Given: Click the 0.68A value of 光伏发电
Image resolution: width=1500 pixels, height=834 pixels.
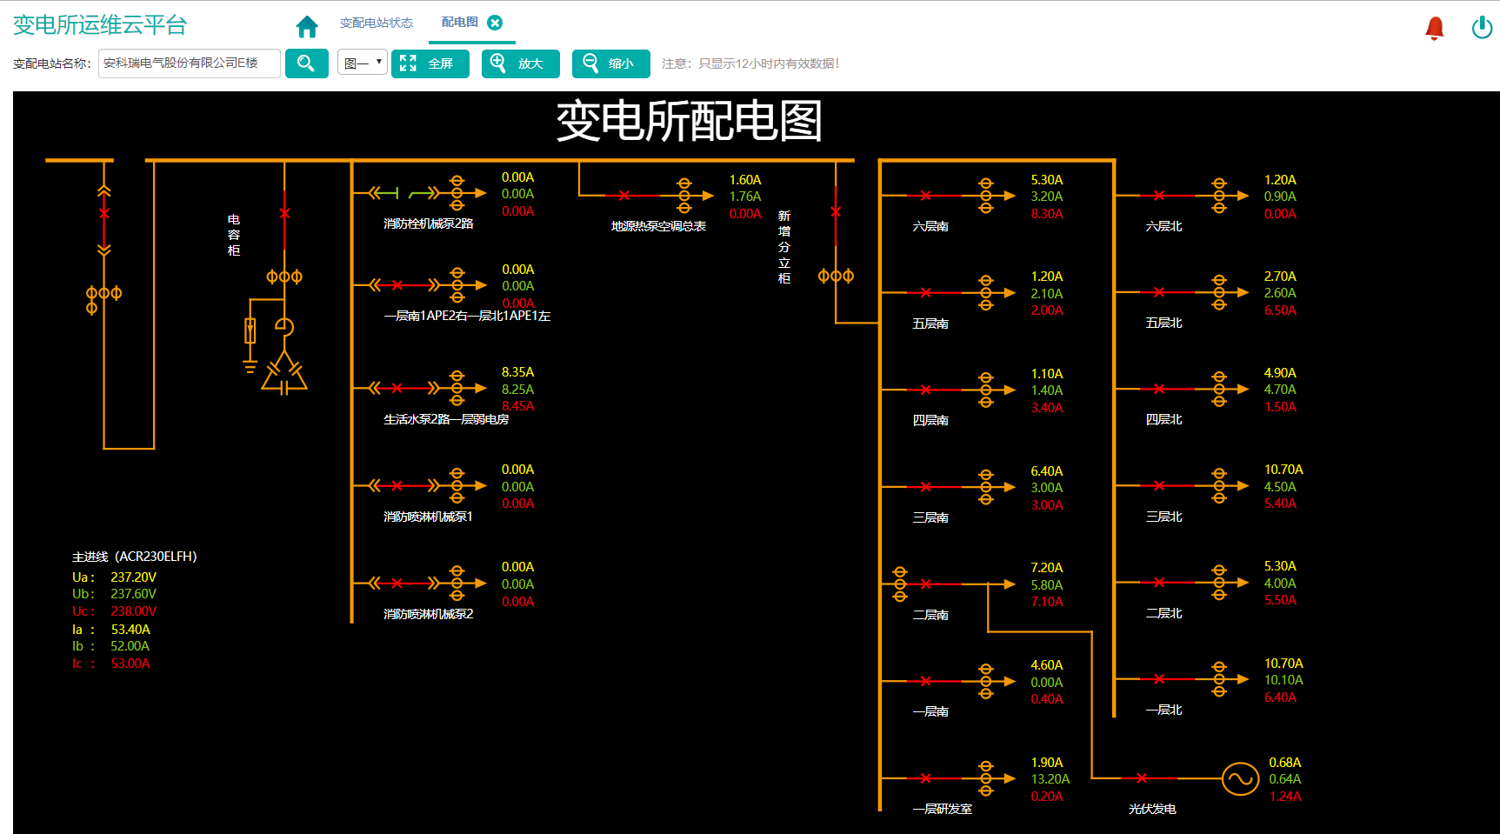Looking at the screenshot, I should pyautogui.click(x=1285, y=763).
